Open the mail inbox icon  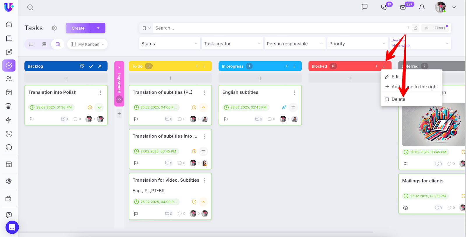(x=403, y=7)
